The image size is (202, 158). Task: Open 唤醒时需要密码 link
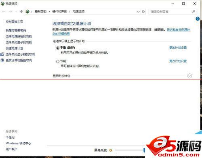coord(16,30)
